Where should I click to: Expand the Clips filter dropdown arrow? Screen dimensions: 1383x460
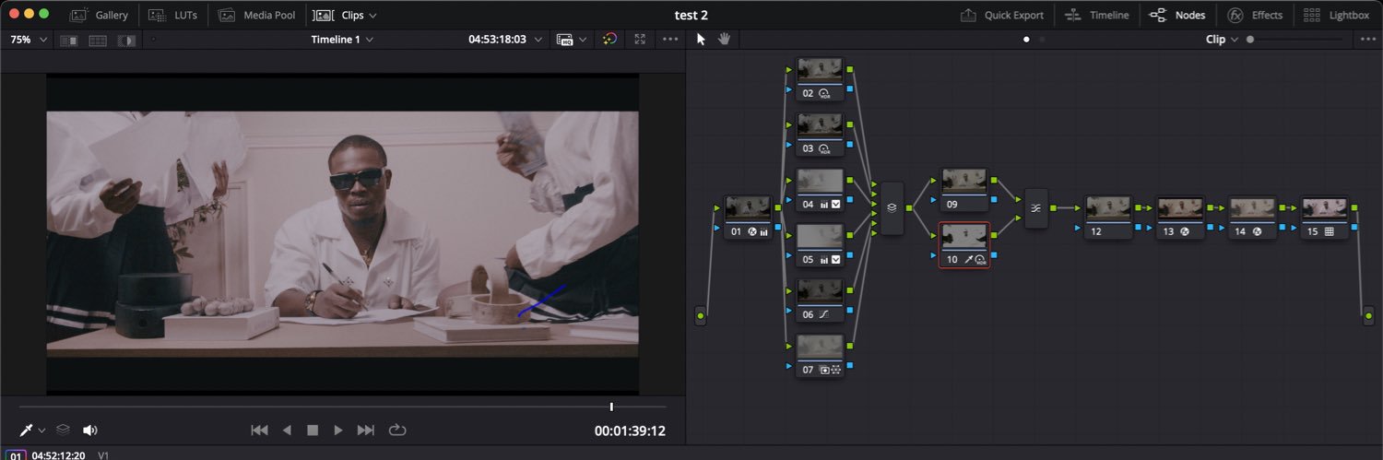372,16
